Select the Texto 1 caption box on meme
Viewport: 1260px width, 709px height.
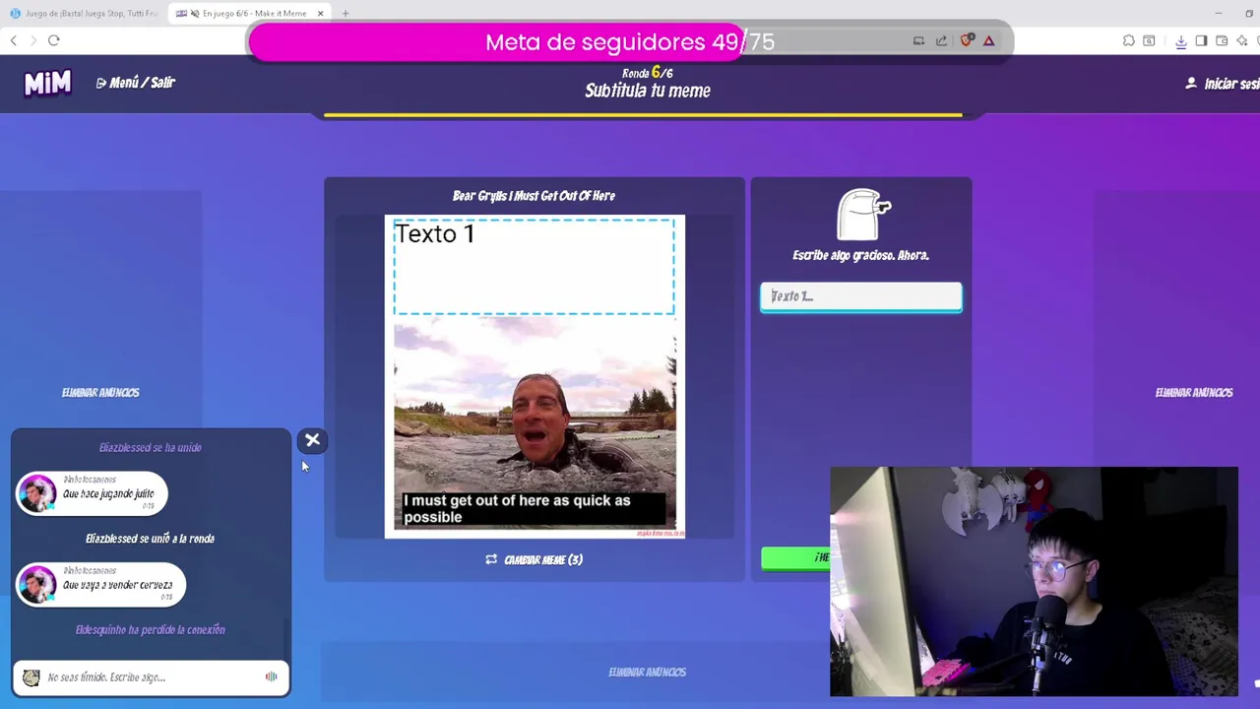(535, 267)
